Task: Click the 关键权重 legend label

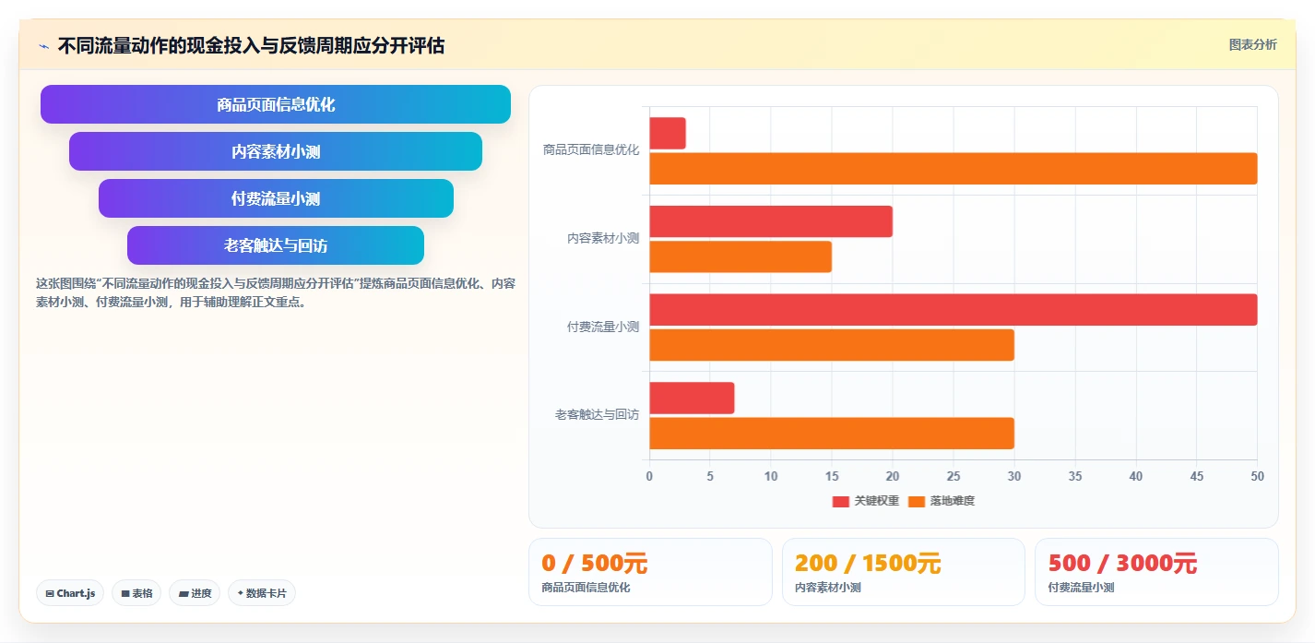Action: coord(876,501)
